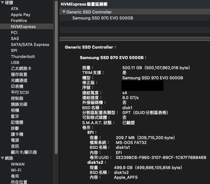
Task: Click the MS-DOS FAT32 file system value
Action: click(x=131, y=142)
